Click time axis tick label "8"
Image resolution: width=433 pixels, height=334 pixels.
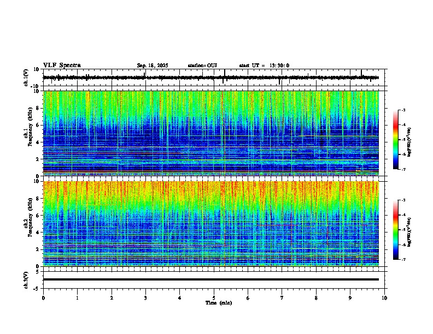point(316,298)
